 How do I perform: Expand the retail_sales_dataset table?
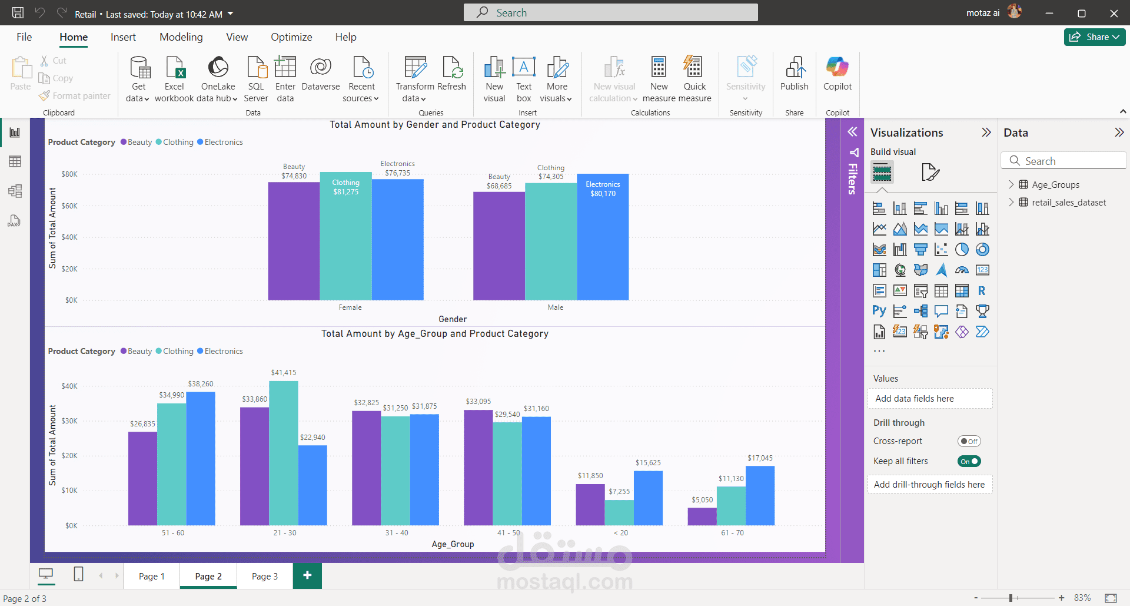pyautogui.click(x=1011, y=202)
